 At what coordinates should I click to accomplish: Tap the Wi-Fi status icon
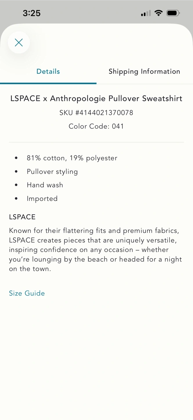click(158, 13)
